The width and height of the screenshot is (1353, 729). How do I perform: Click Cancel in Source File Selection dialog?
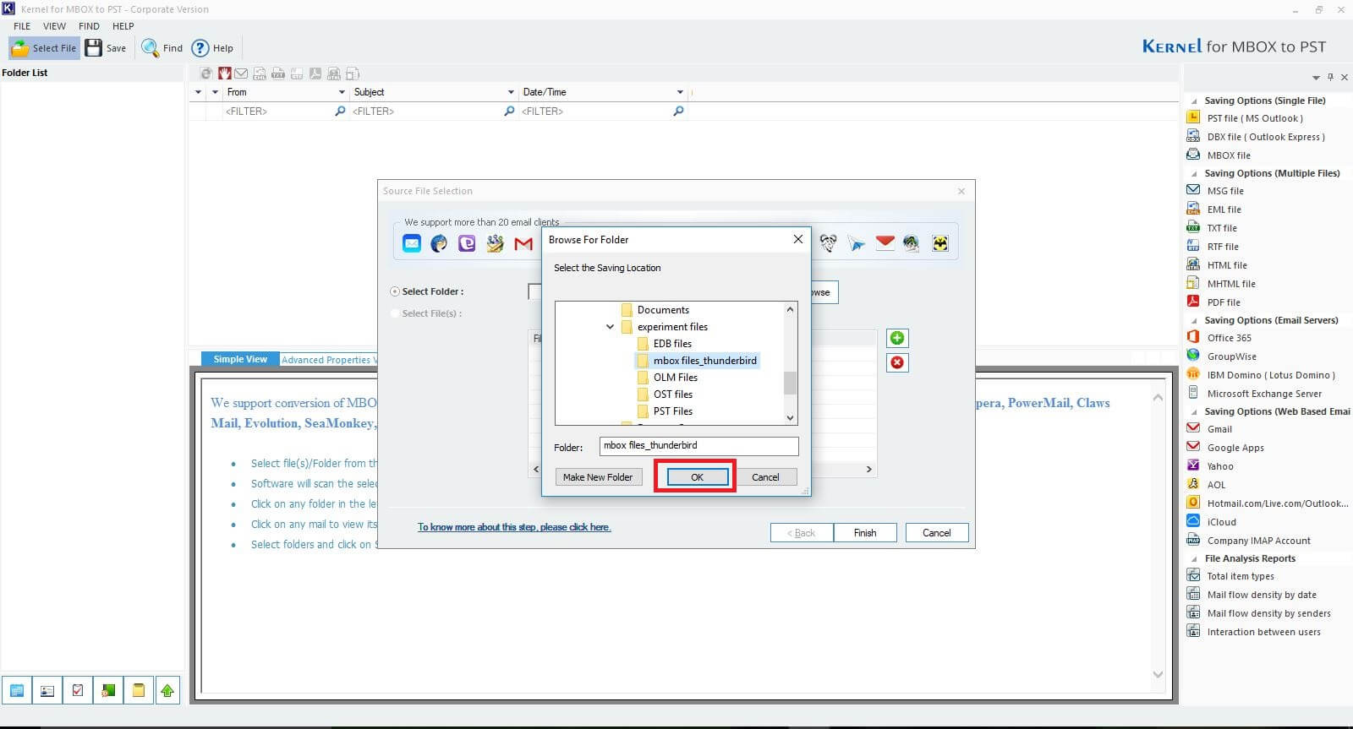(936, 533)
